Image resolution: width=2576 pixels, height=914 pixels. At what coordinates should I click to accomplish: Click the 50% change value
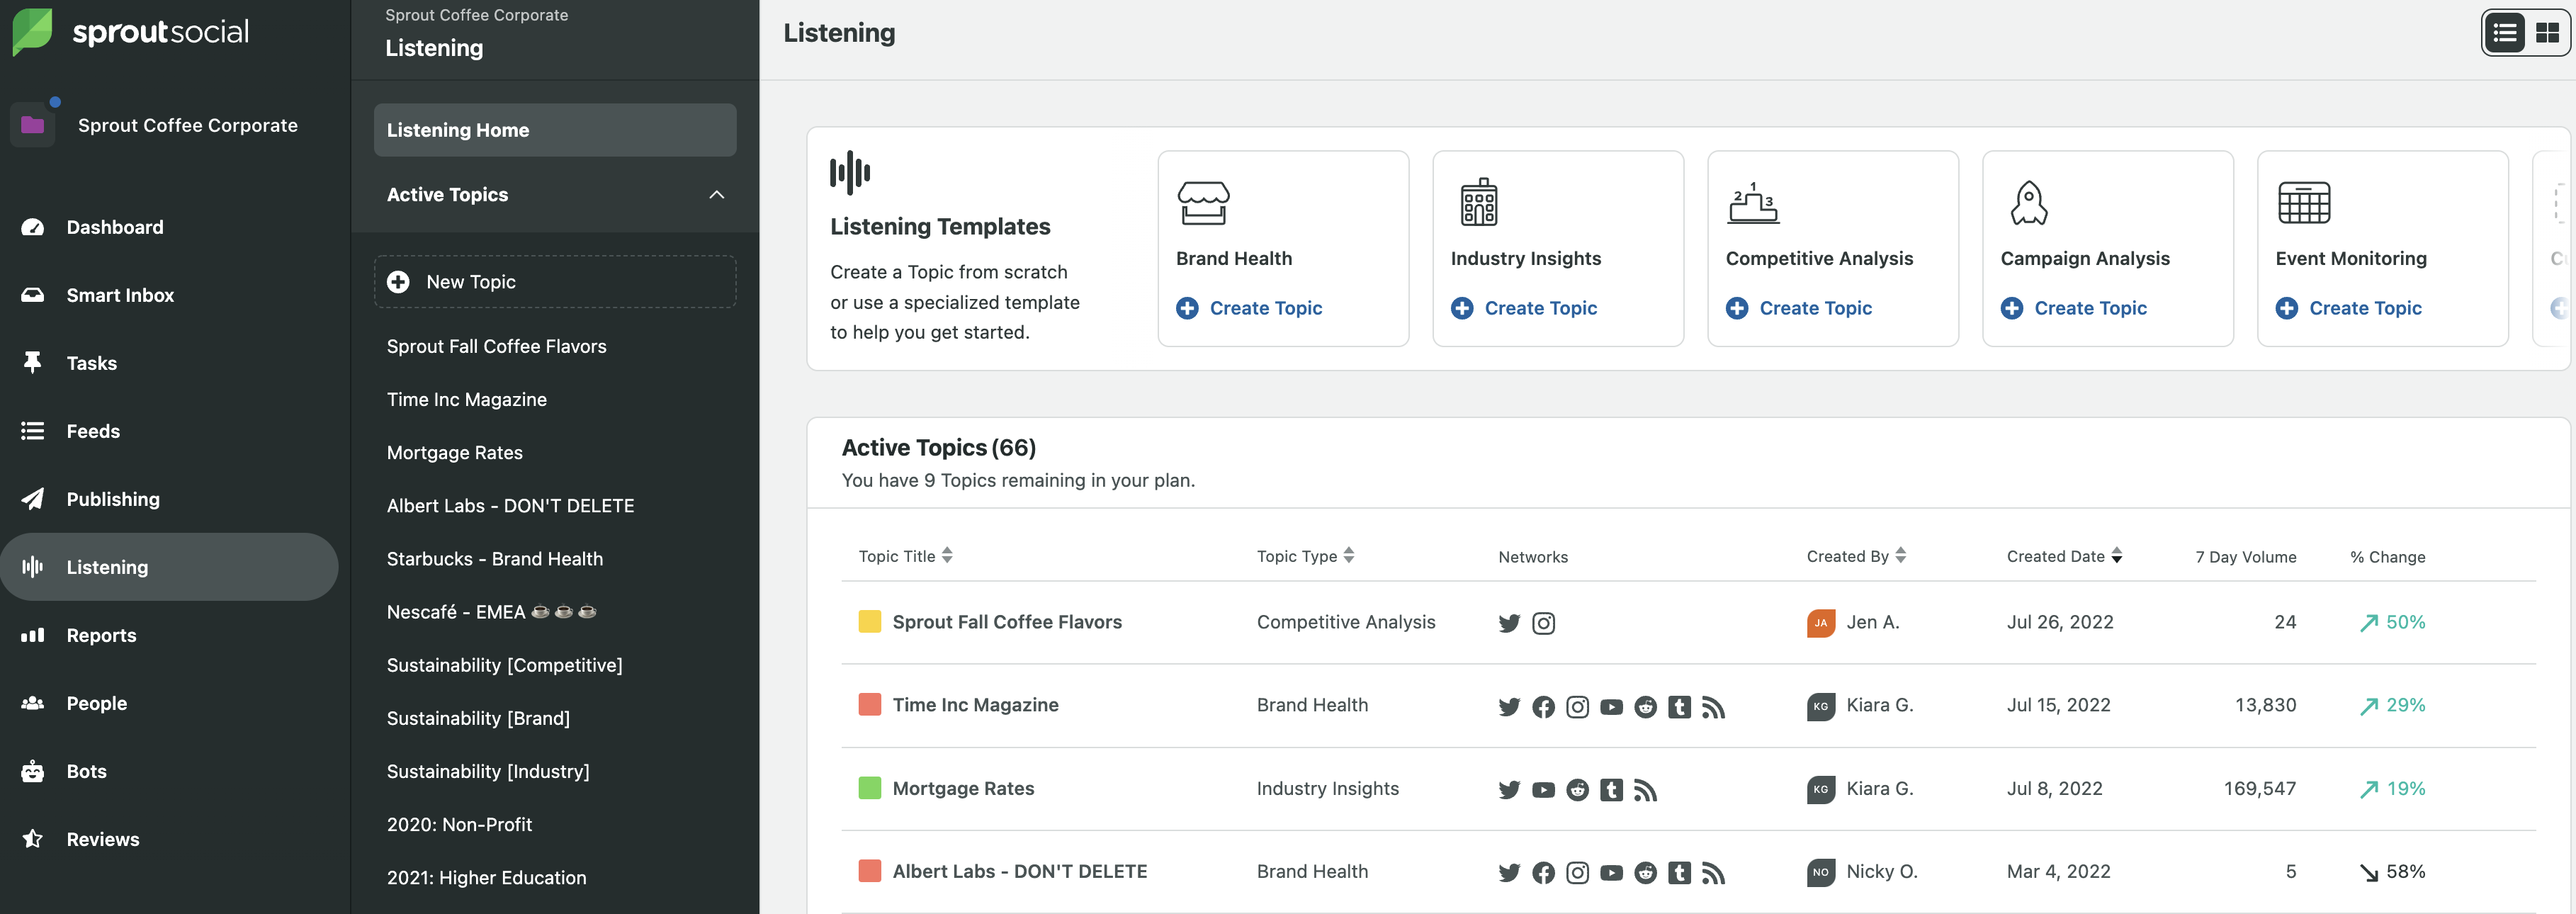(x=2392, y=622)
